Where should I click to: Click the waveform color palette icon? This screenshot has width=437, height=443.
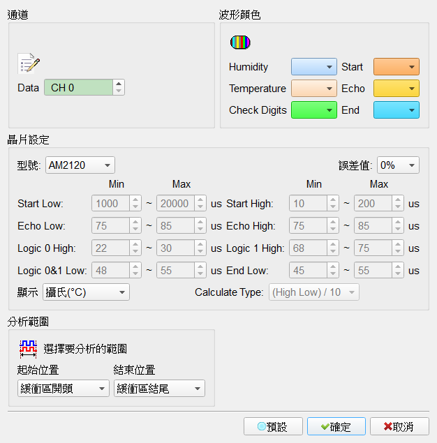pyautogui.click(x=240, y=43)
